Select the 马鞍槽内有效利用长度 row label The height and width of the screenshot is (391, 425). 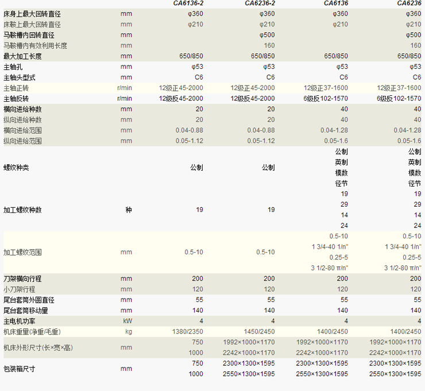tap(35, 45)
